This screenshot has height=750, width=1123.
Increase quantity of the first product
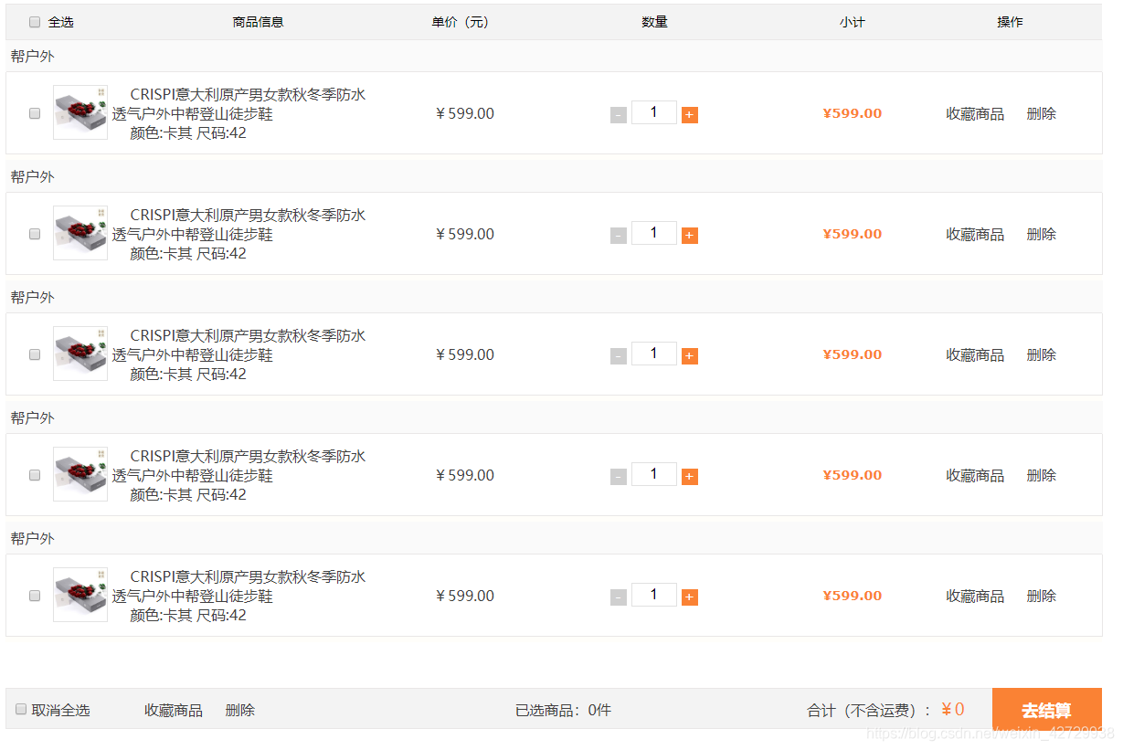tap(689, 113)
